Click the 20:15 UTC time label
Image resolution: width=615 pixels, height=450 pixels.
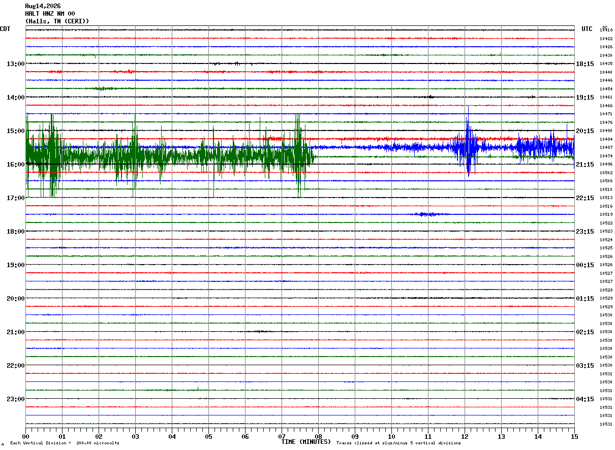585,131
